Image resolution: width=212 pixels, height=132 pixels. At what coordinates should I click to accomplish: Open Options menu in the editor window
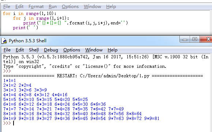70,7
